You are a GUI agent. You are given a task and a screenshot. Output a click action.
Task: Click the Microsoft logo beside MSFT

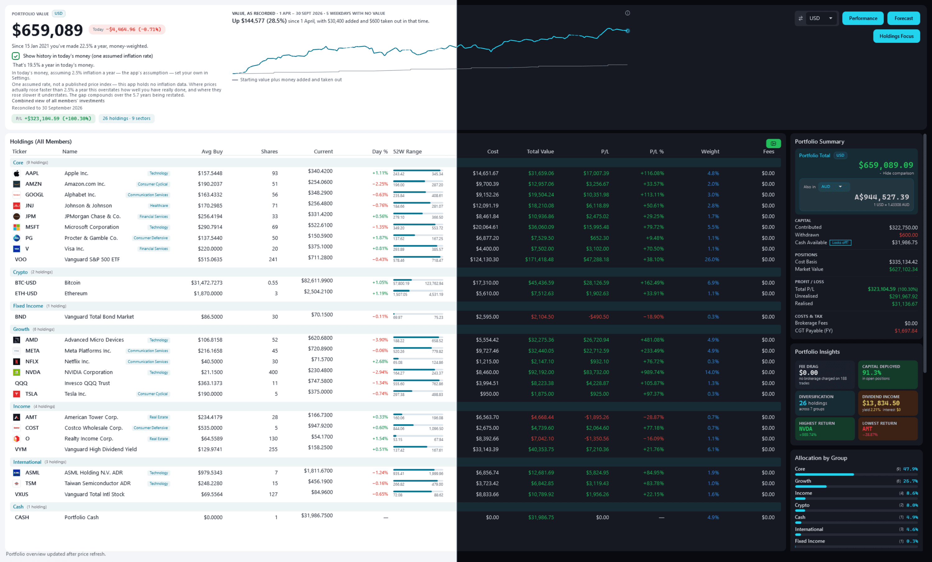click(17, 227)
